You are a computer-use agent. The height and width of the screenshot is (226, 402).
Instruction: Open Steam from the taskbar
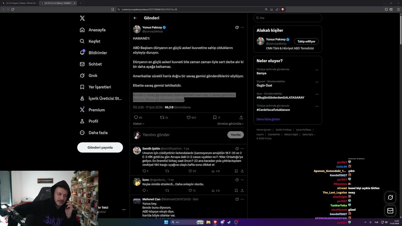click(x=229, y=222)
